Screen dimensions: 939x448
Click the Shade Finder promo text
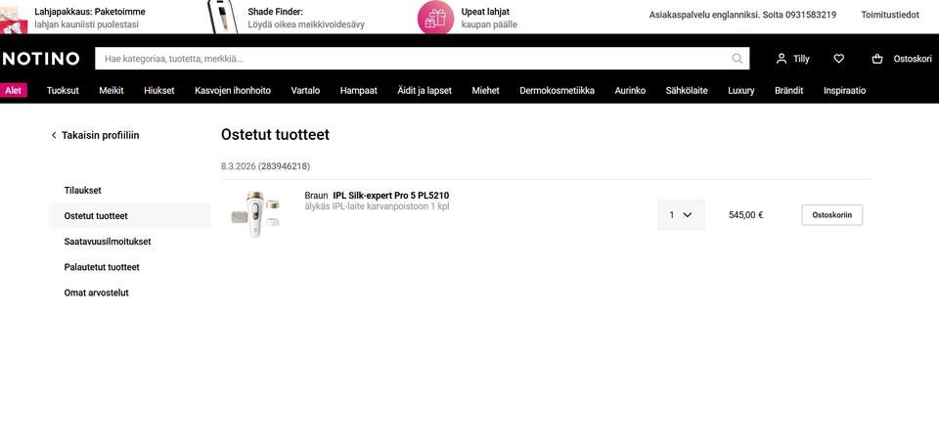point(306,18)
